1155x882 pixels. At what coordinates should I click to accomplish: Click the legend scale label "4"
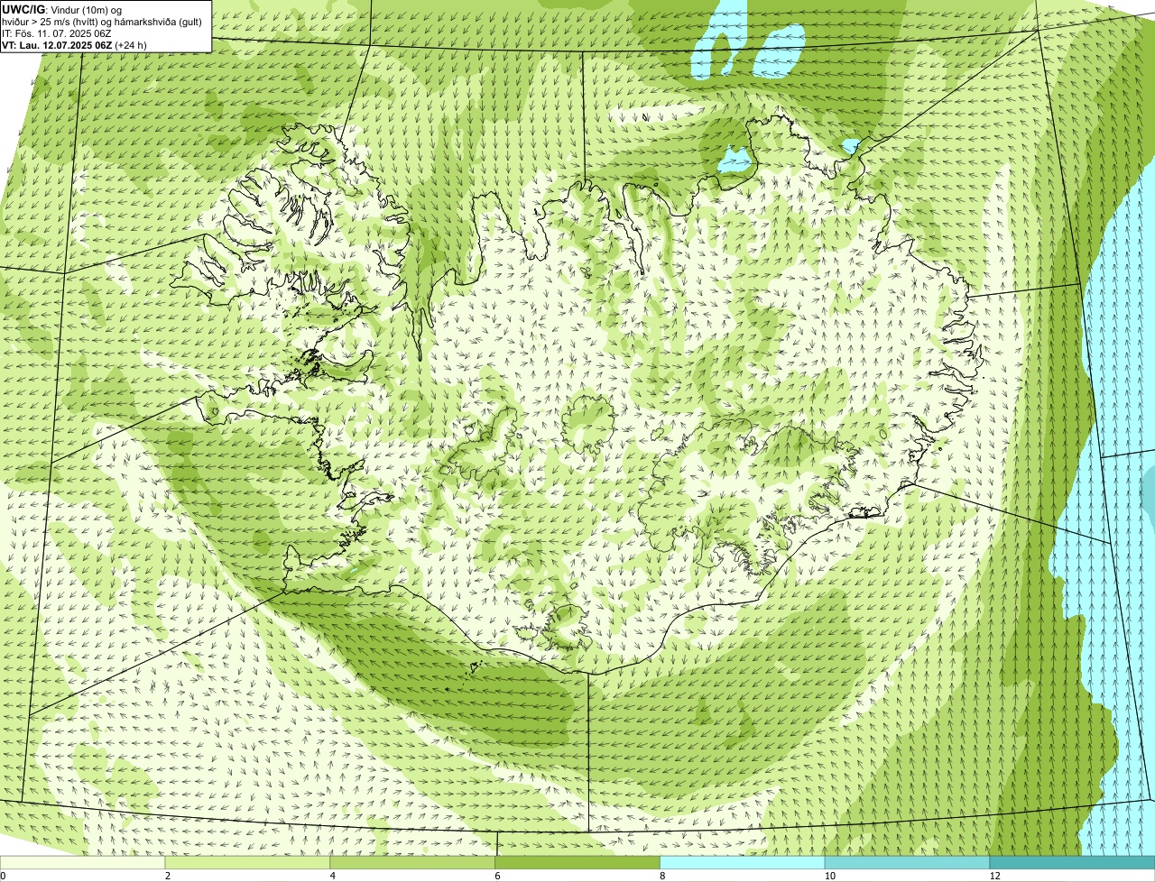tap(332, 876)
